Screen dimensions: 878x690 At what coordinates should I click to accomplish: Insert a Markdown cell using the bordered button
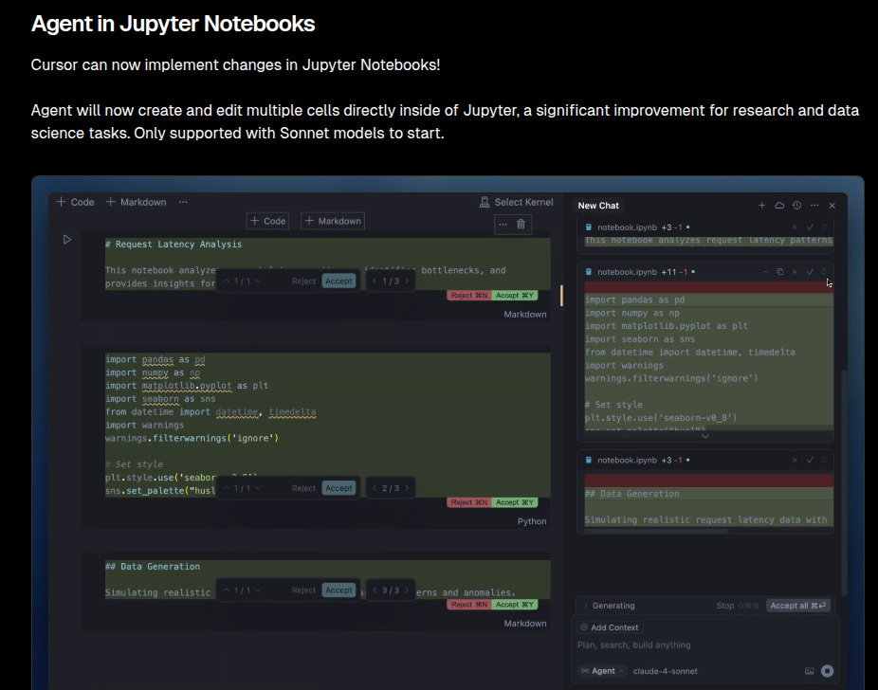click(x=333, y=221)
